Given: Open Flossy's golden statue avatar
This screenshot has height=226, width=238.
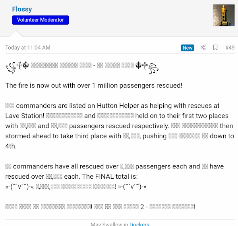Looking at the screenshot, I should (224, 15).
